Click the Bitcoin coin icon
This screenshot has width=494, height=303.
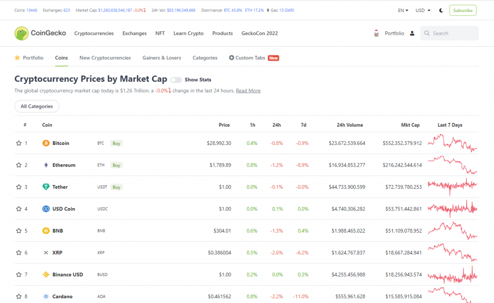[x=46, y=143]
